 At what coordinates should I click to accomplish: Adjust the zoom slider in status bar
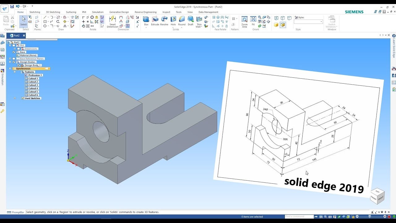(x=369, y=216)
